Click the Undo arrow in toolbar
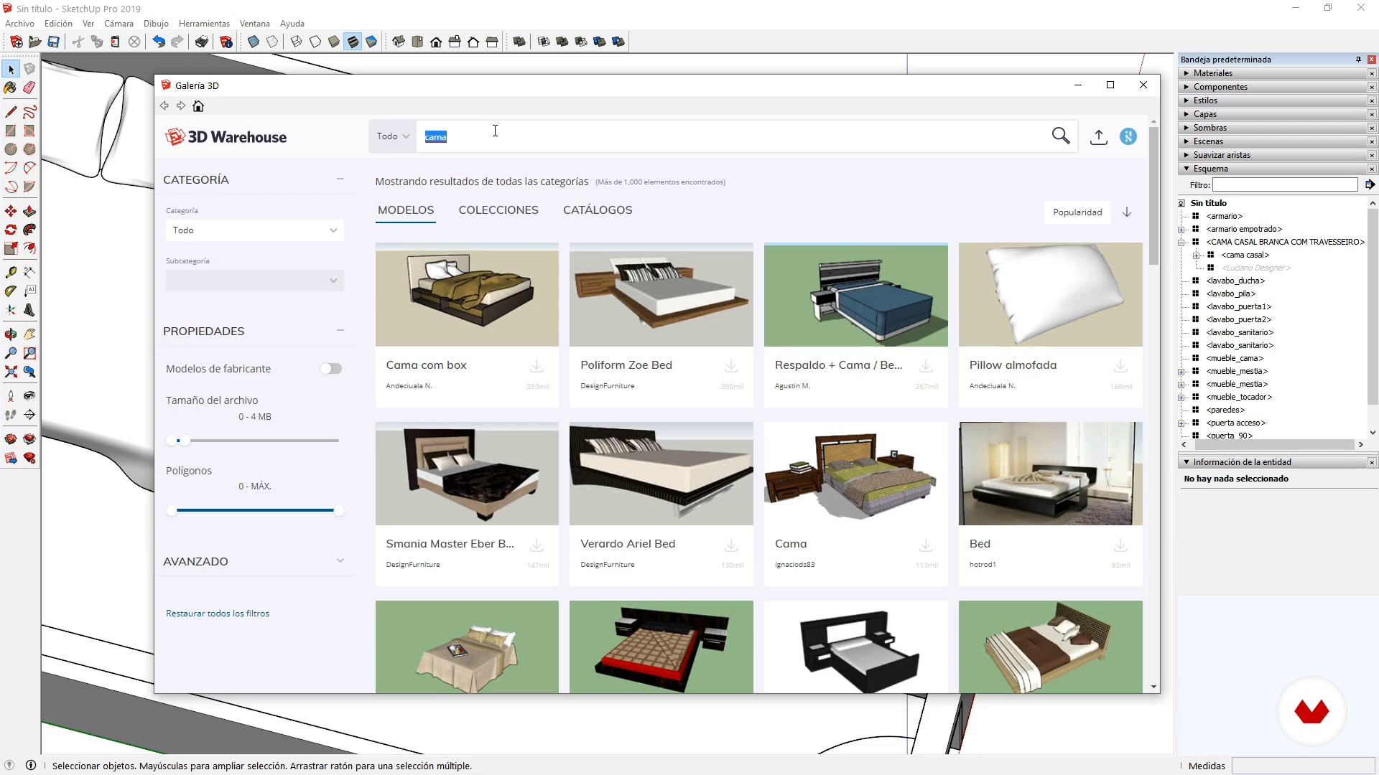 tap(159, 42)
